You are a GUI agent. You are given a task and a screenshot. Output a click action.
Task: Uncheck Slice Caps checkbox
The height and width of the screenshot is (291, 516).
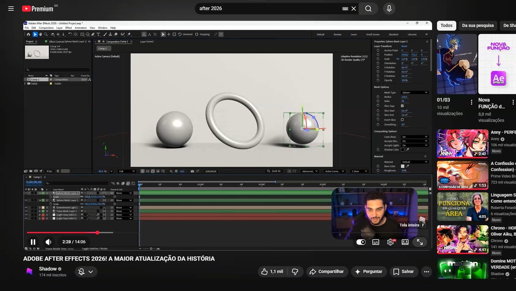402,106
